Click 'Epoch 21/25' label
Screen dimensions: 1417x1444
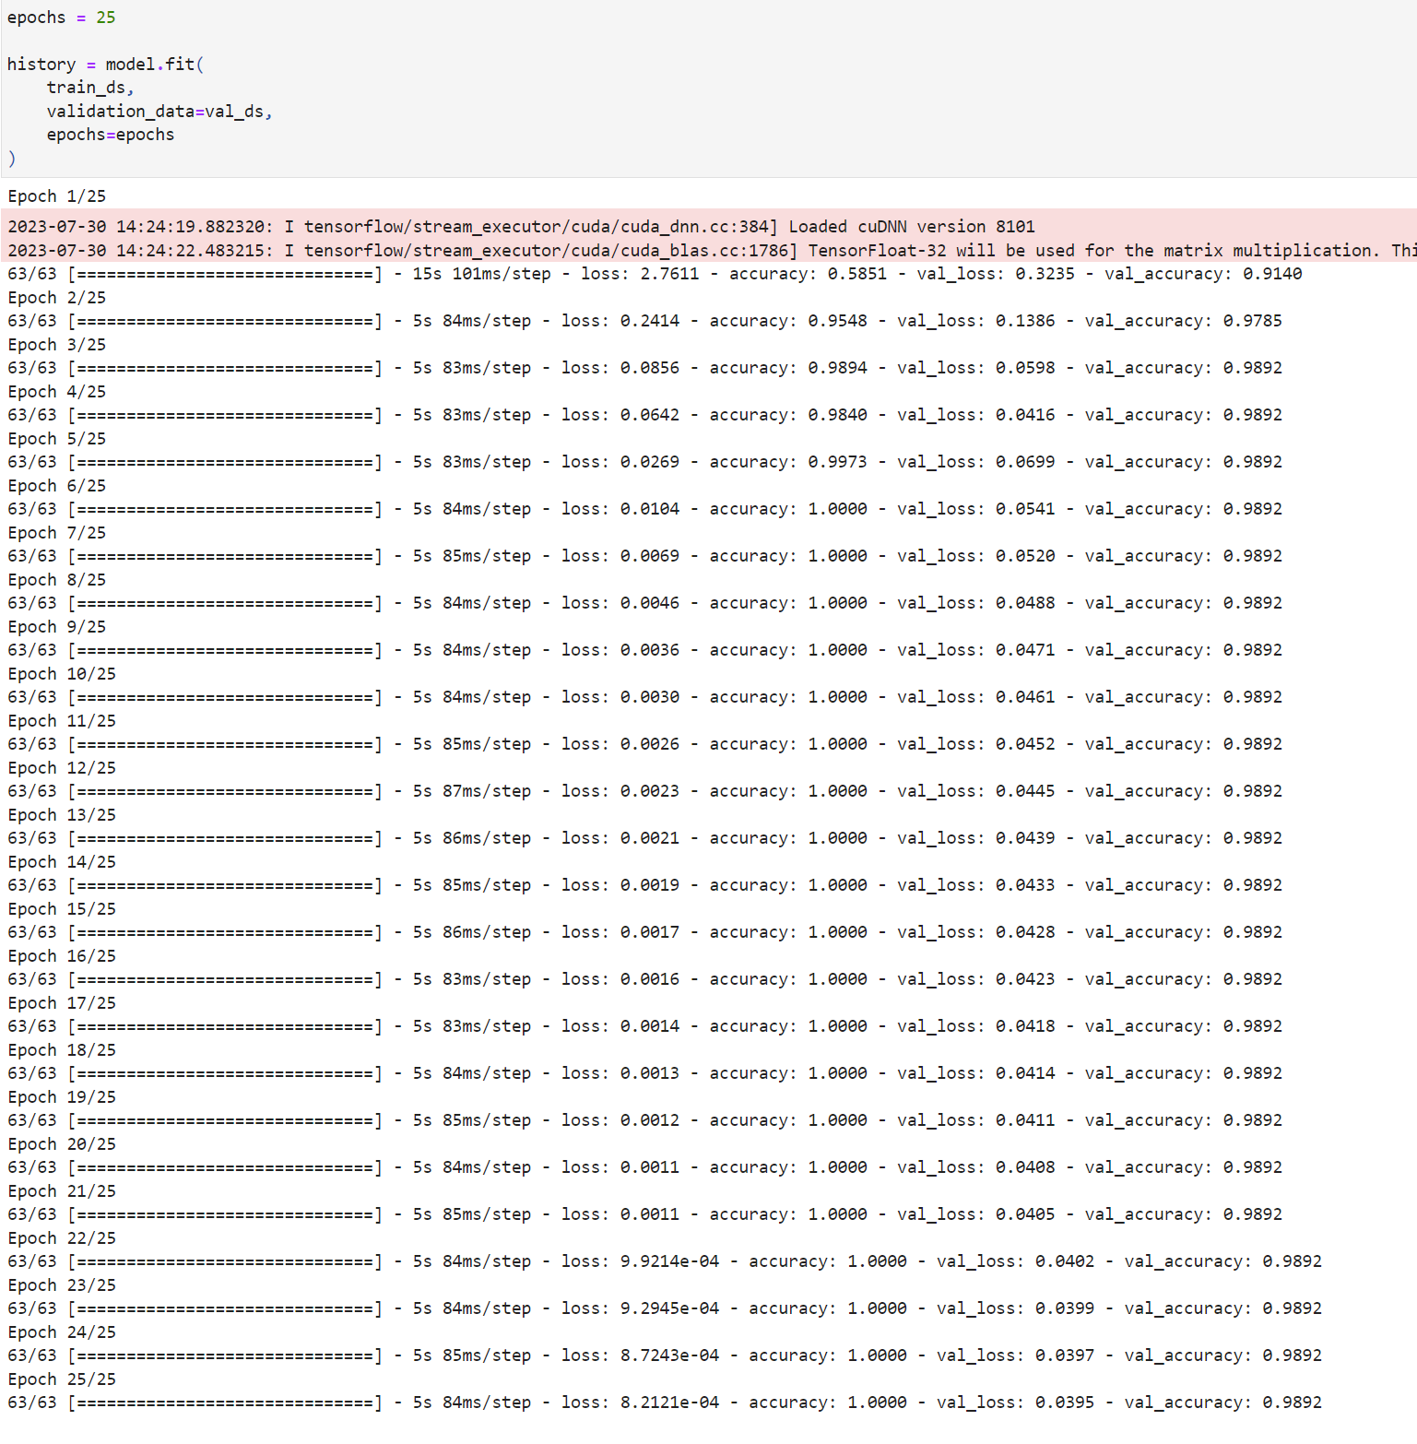pos(62,1191)
